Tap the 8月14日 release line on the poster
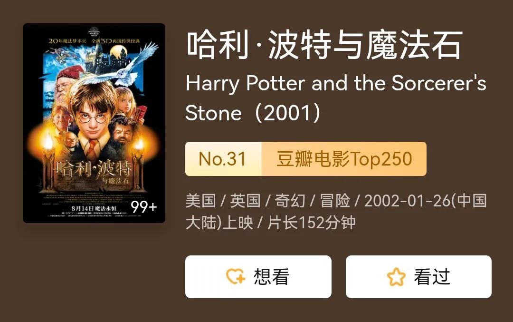 [94, 208]
